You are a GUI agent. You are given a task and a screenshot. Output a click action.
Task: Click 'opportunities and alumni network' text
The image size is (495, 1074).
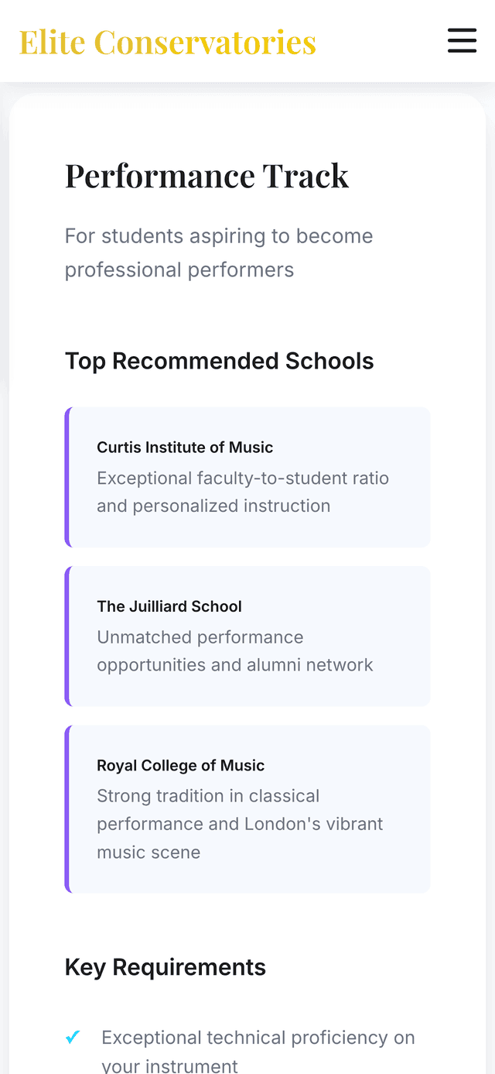click(235, 665)
